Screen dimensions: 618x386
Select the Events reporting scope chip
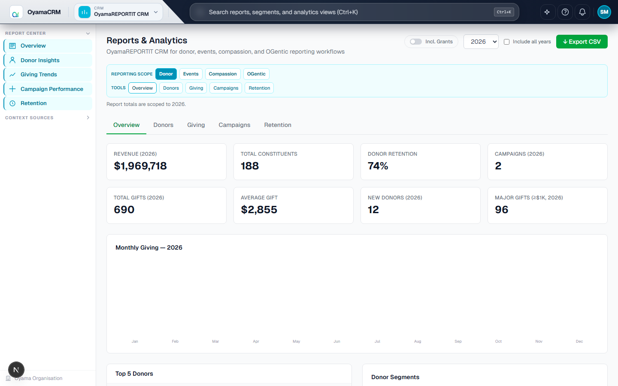pyautogui.click(x=191, y=74)
